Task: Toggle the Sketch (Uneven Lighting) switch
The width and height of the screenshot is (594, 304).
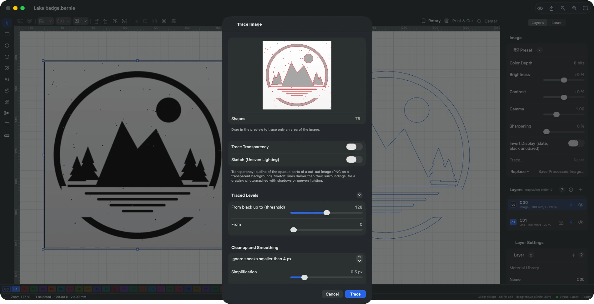Action: 354,160
